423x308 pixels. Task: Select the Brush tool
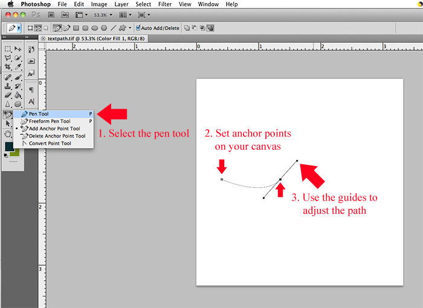pyautogui.click(x=18, y=77)
